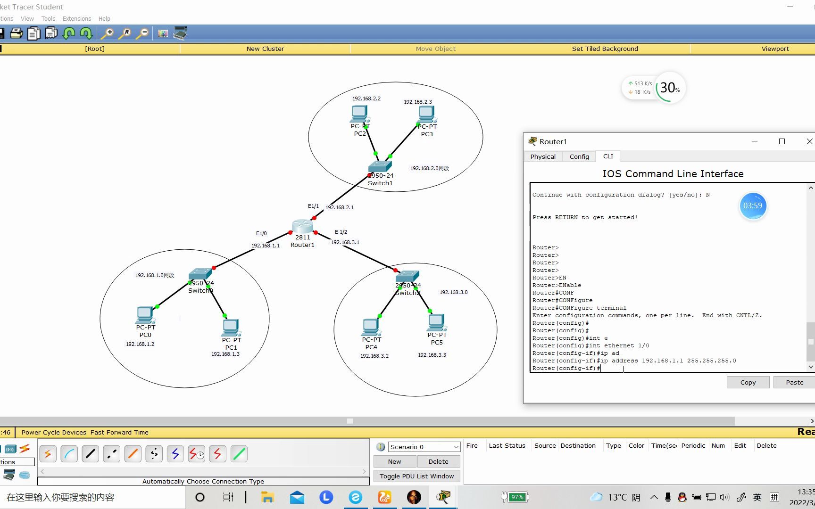The image size is (815, 509).
Task: Select the red serial DTE cable
Action: pyautogui.click(x=218, y=454)
